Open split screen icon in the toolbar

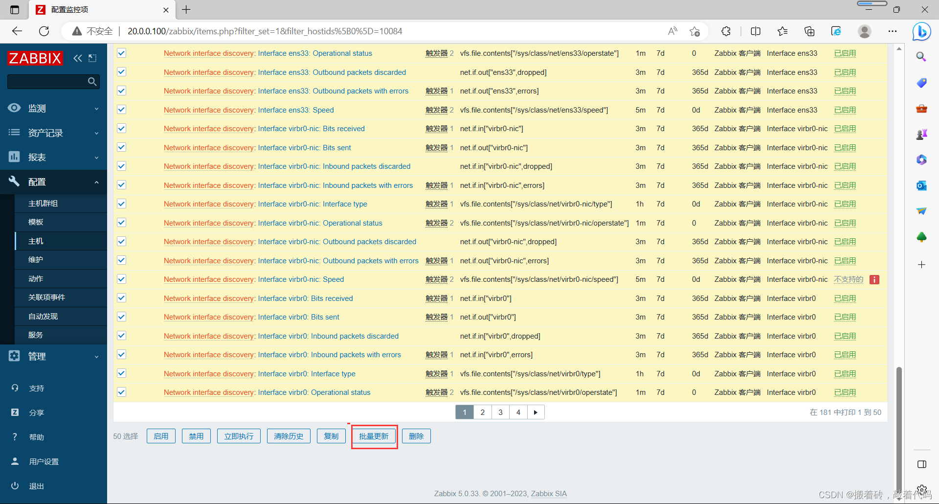756,31
